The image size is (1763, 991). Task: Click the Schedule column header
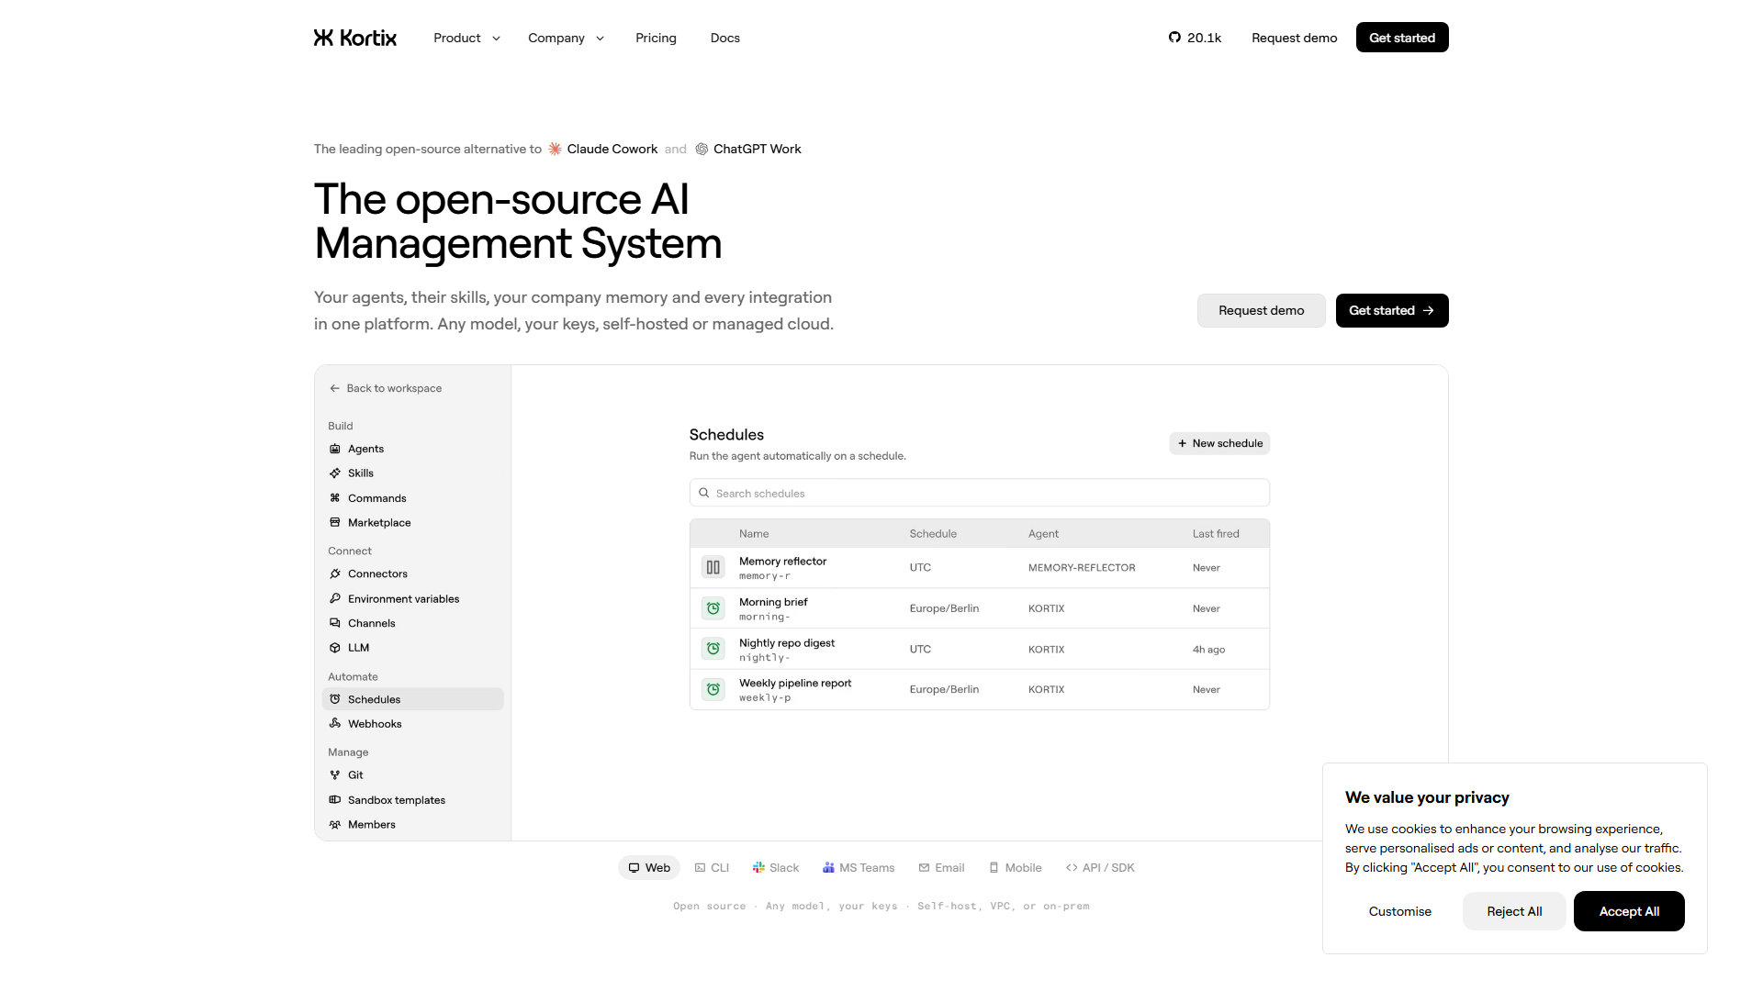[933, 534]
